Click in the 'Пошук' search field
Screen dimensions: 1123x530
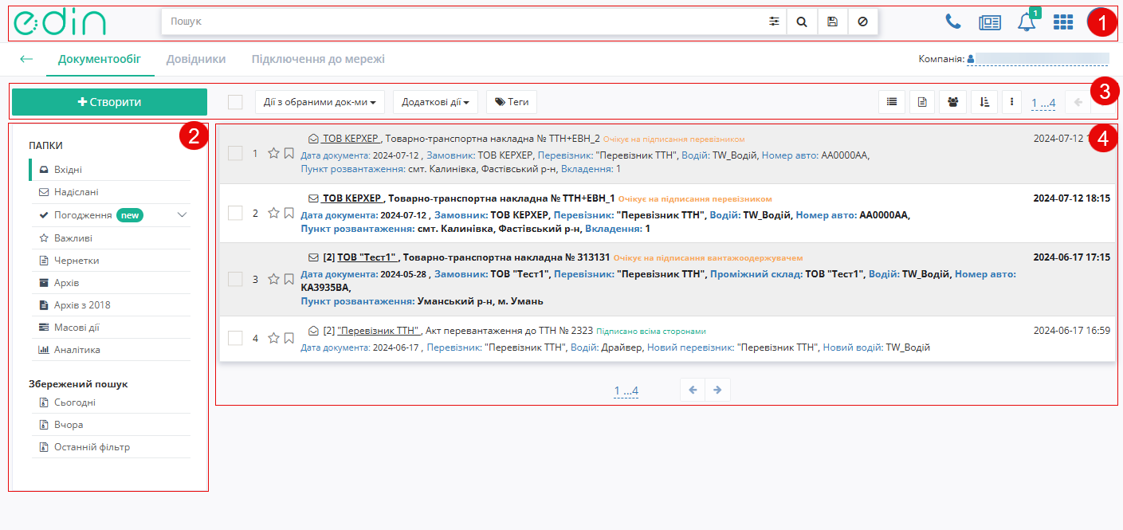[x=462, y=22]
